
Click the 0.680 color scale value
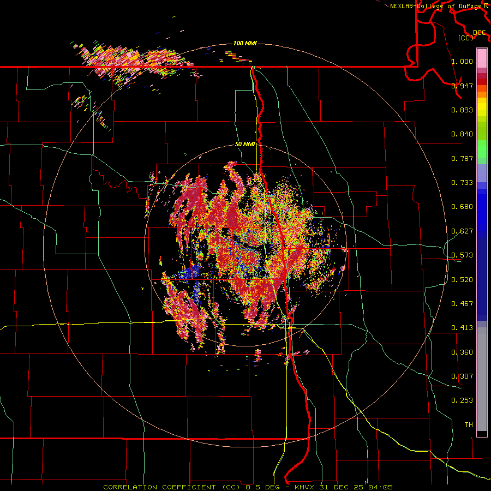coord(462,207)
